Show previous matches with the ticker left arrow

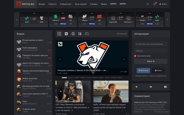(x=17, y=20)
